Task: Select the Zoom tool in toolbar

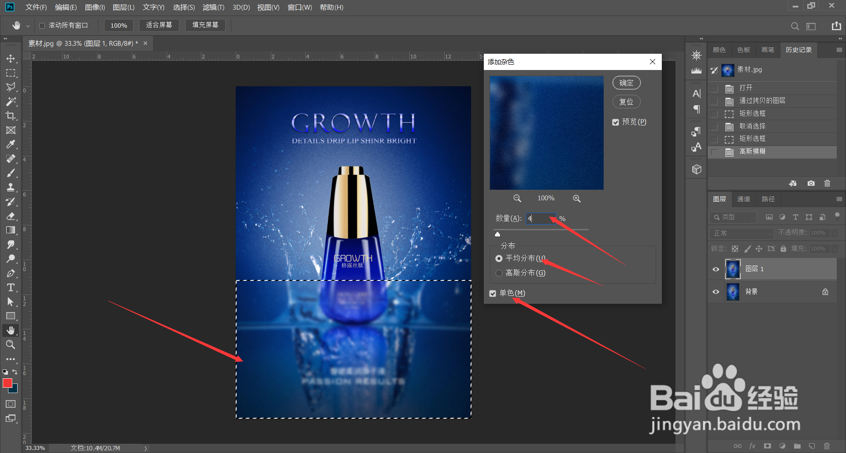Action: pyautogui.click(x=11, y=345)
